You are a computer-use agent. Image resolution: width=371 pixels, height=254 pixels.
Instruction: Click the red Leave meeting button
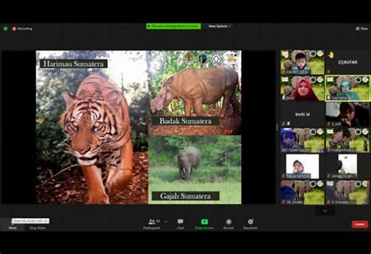[360, 224]
